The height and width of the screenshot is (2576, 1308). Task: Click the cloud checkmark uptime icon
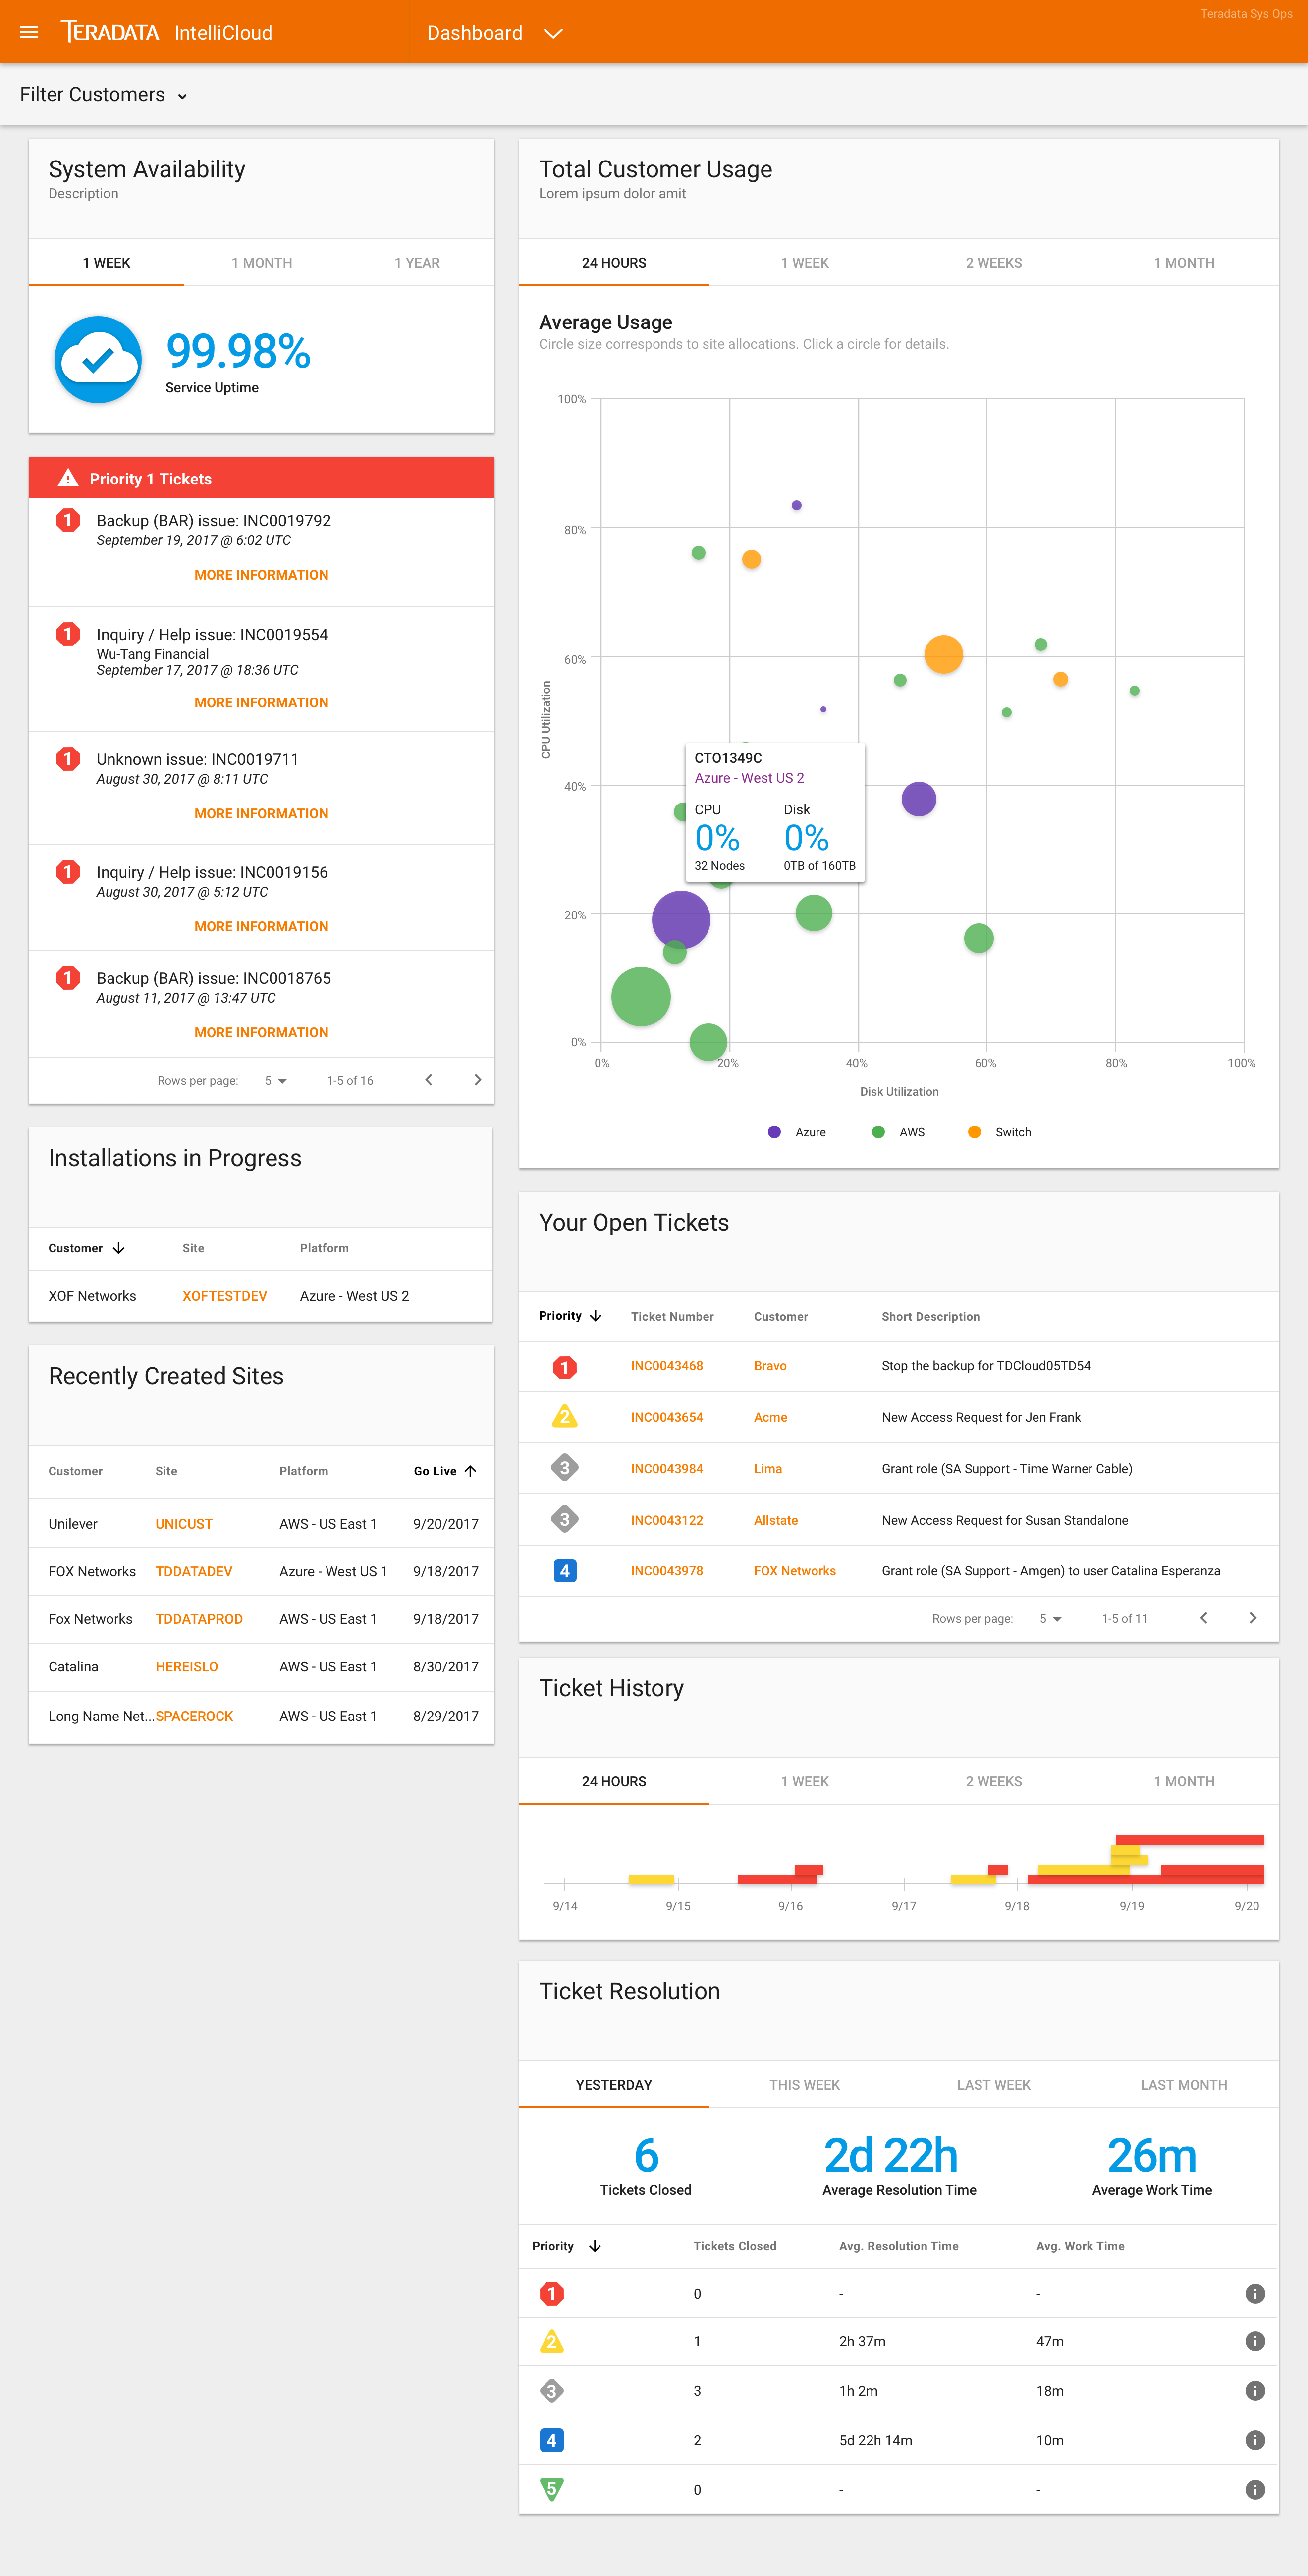tap(98, 359)
